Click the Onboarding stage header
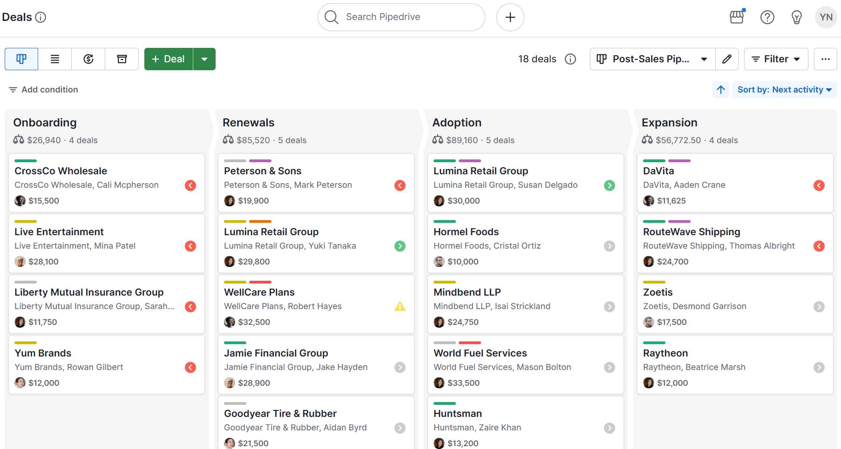 click(x=45, y=123)
